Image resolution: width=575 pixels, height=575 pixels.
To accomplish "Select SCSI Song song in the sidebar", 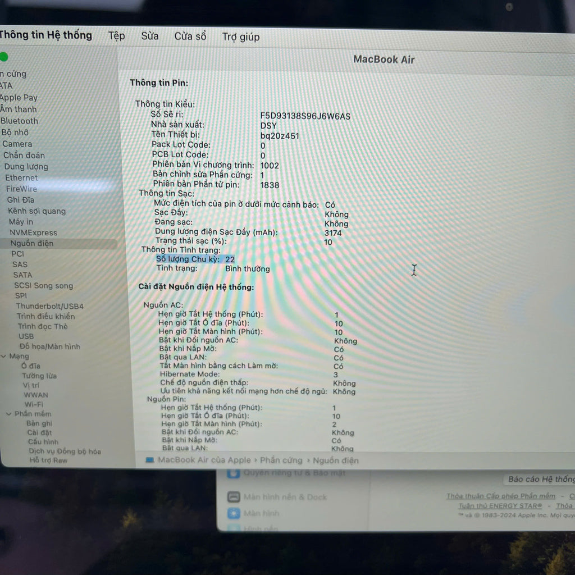I will click(43, 286).
